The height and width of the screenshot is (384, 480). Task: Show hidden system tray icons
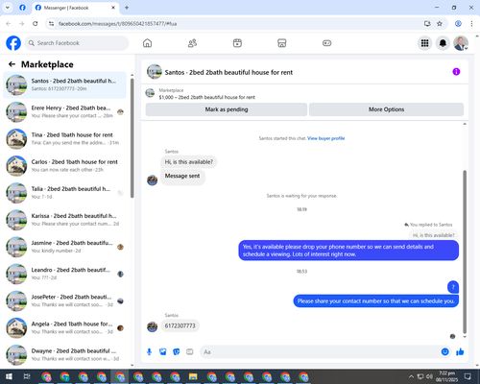[x=411, y=376]
